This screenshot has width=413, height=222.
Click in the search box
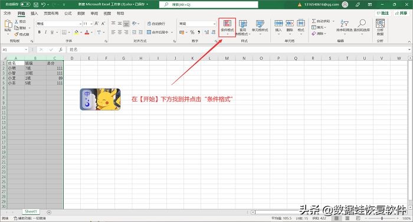pos(209,5)
